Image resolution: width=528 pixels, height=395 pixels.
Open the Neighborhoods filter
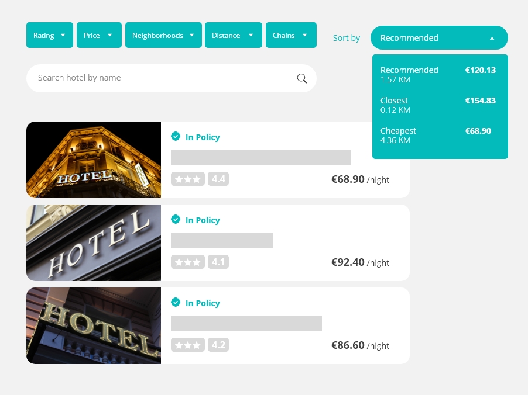(x=163, y=34)
